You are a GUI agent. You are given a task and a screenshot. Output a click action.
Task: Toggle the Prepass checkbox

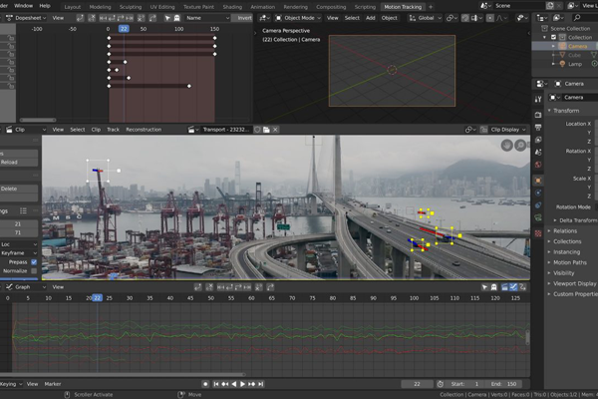coord(34,262)
